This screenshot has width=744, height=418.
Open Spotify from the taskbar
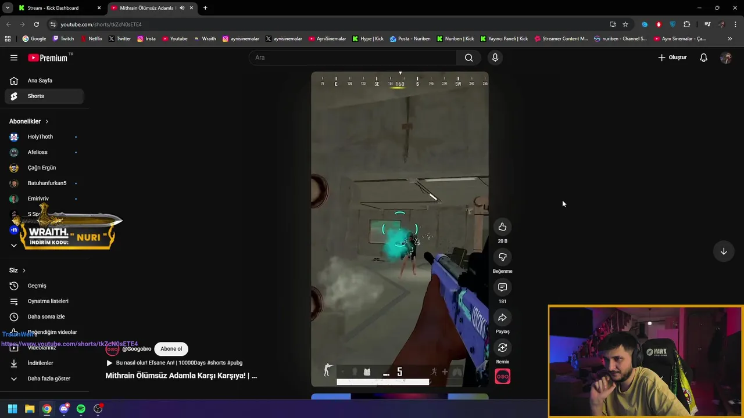[81, 409]
